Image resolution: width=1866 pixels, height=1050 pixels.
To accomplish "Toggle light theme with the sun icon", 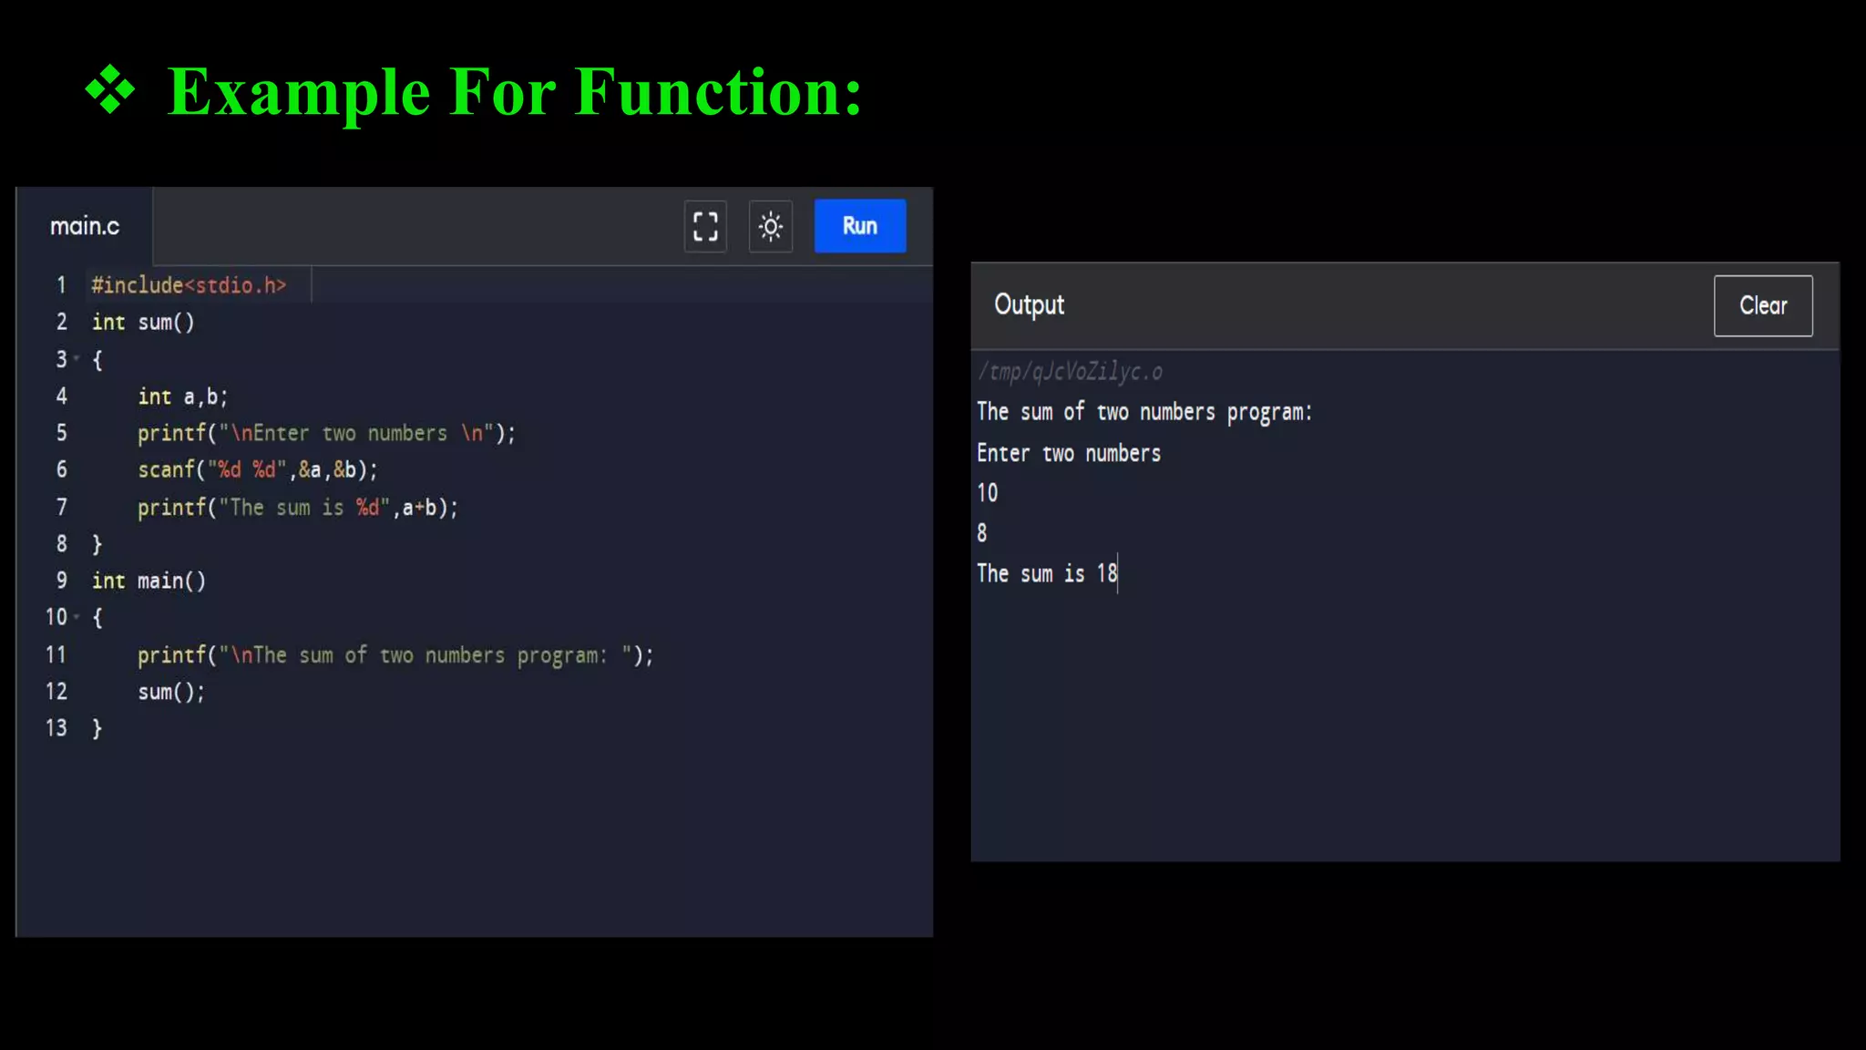I will [x=771, y=226].
